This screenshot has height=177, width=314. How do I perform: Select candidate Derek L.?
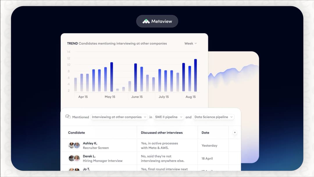(x=89, y=156)
